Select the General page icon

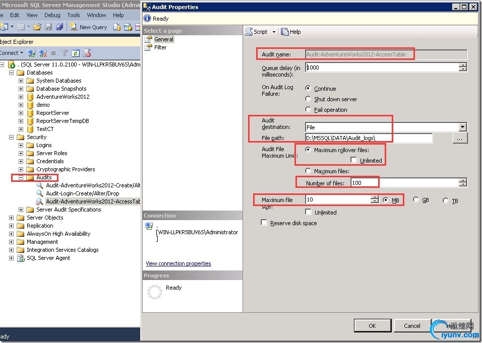coord(149,39)
